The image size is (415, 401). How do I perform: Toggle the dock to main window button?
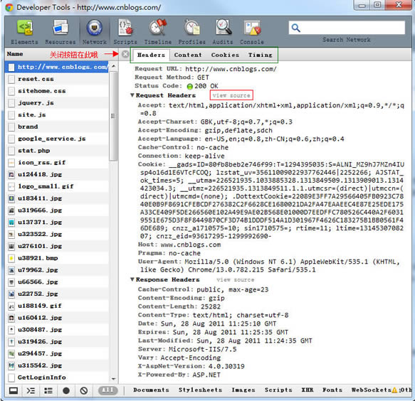(14, 390)
